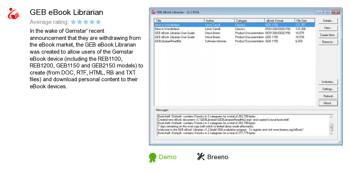Click the Messages scrollbar thumb
Image resolution: width=350 pixels, height=174 pixels.
point(331,127)
